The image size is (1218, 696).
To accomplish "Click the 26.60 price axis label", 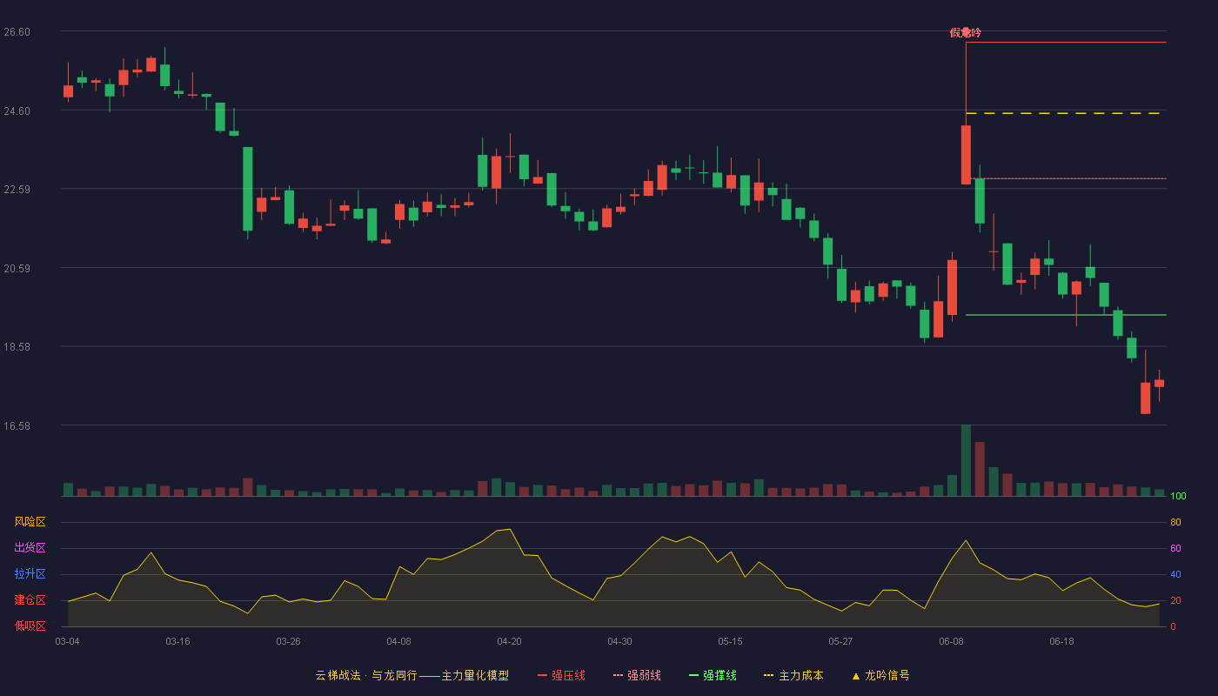I will pyautogui.click(x=17, y=32).
